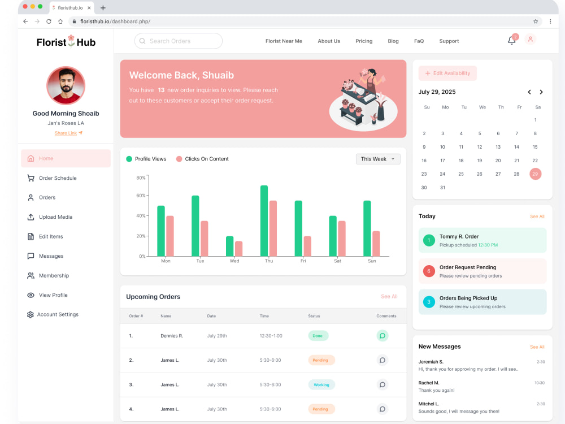Select highlighted date 29 in calendar
Screen dimensions: 565x424
point(535,174)
